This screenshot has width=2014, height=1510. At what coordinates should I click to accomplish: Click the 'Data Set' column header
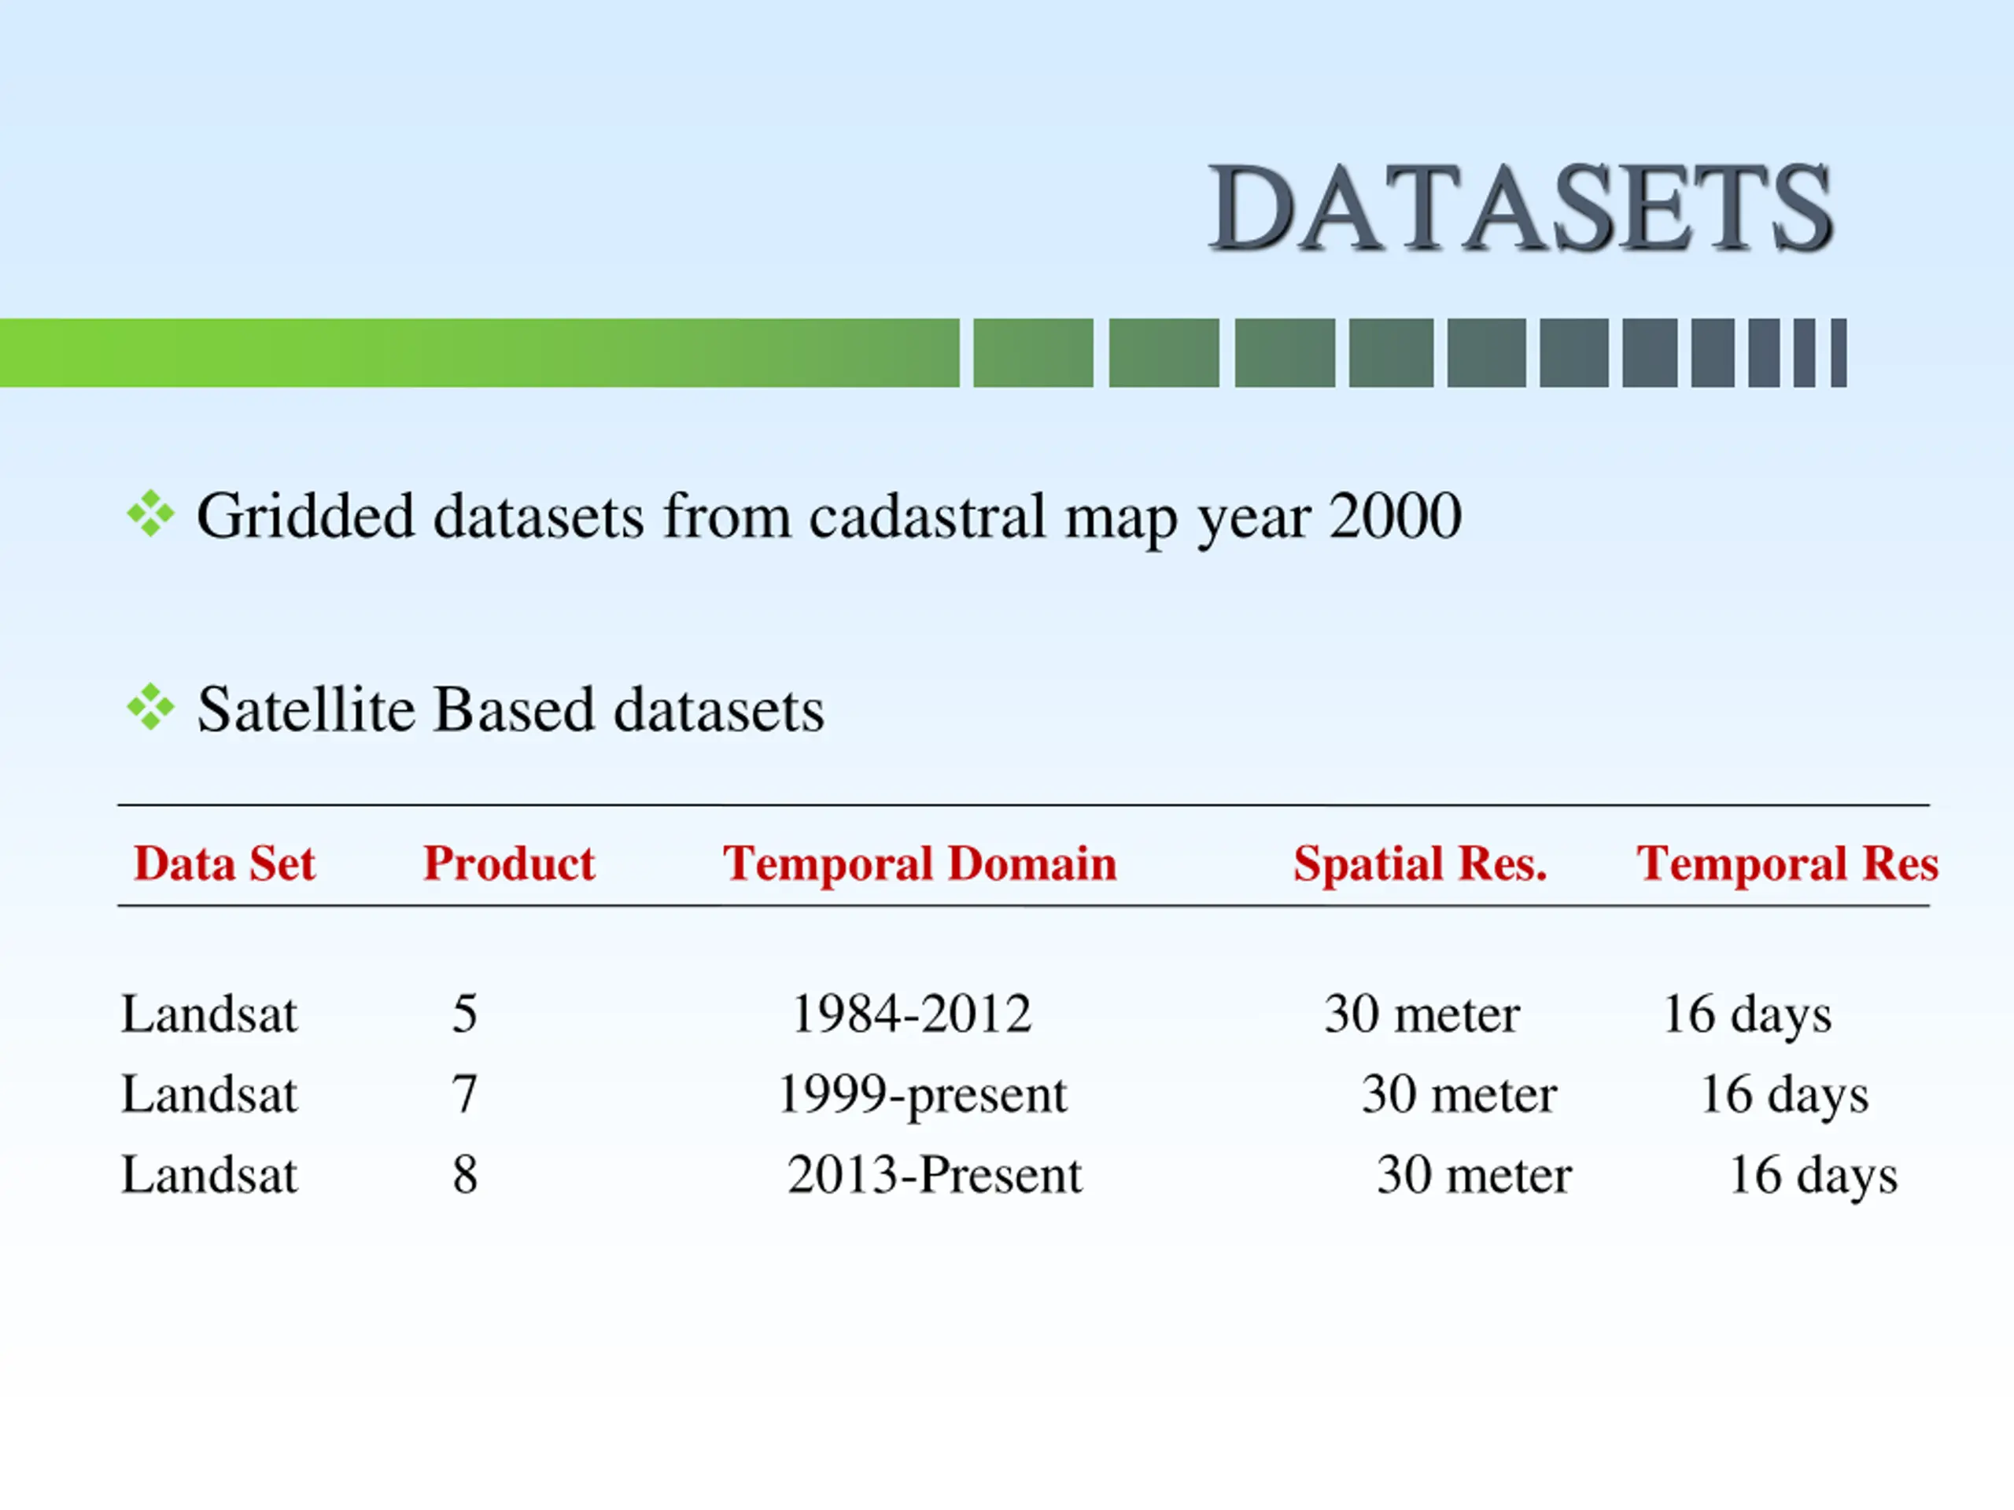(224, 863)
